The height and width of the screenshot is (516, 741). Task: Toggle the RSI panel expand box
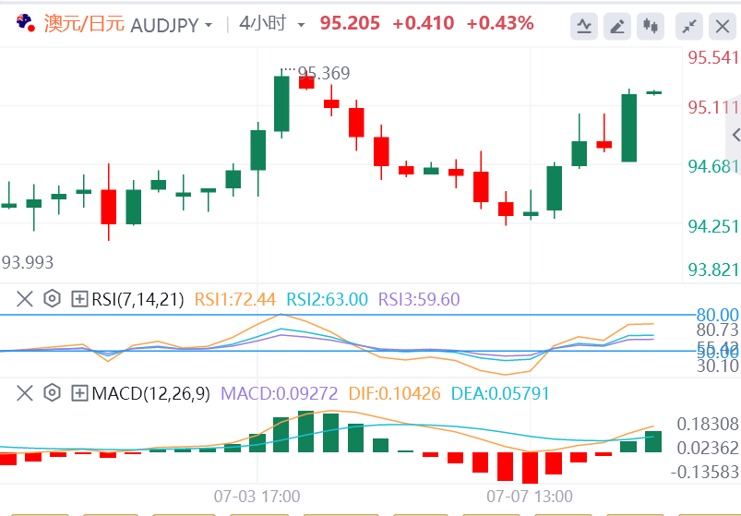[x=80, y=298]
